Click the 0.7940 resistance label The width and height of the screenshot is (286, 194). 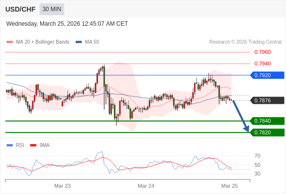point(262,64)
